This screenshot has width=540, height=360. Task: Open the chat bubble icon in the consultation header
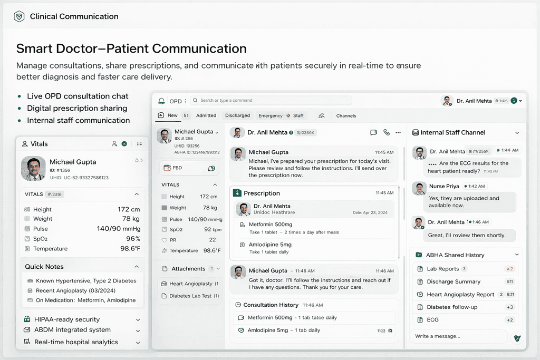tap(373, 132)
